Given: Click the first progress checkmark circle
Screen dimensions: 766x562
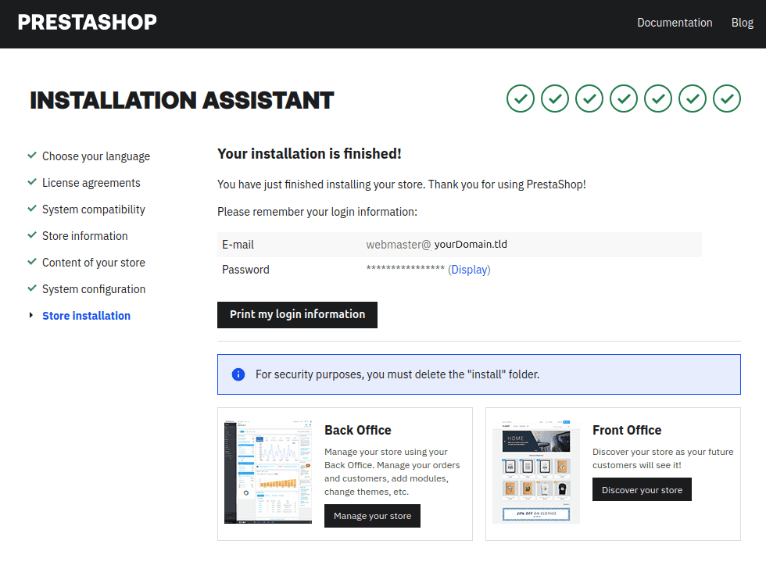Looking at the screenshot, I should coord(521,98).
